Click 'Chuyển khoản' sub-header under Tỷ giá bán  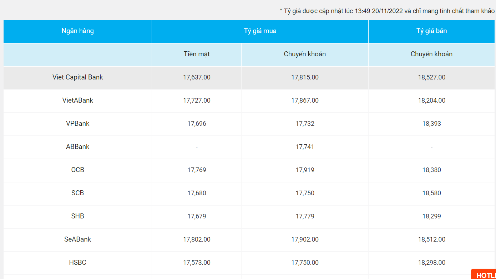[x=431, y=54]
